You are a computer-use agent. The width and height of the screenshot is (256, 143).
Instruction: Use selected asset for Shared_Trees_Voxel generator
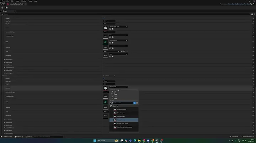[110, 29]
